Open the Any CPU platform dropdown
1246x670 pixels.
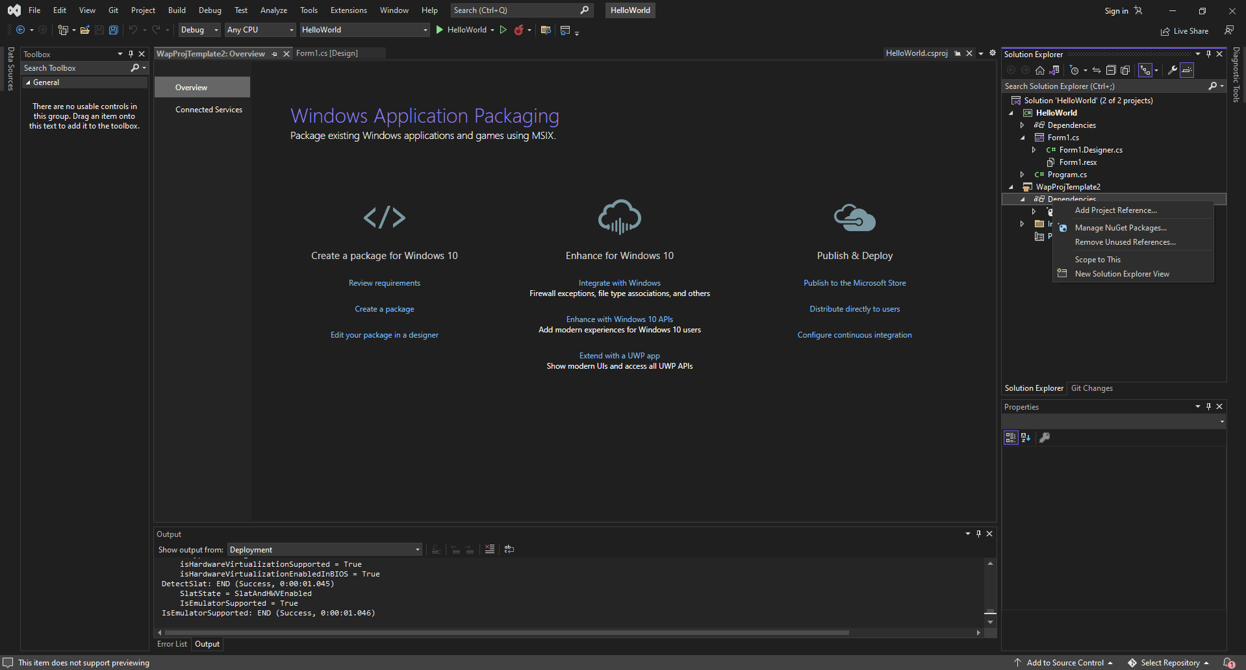click(260, 30)
